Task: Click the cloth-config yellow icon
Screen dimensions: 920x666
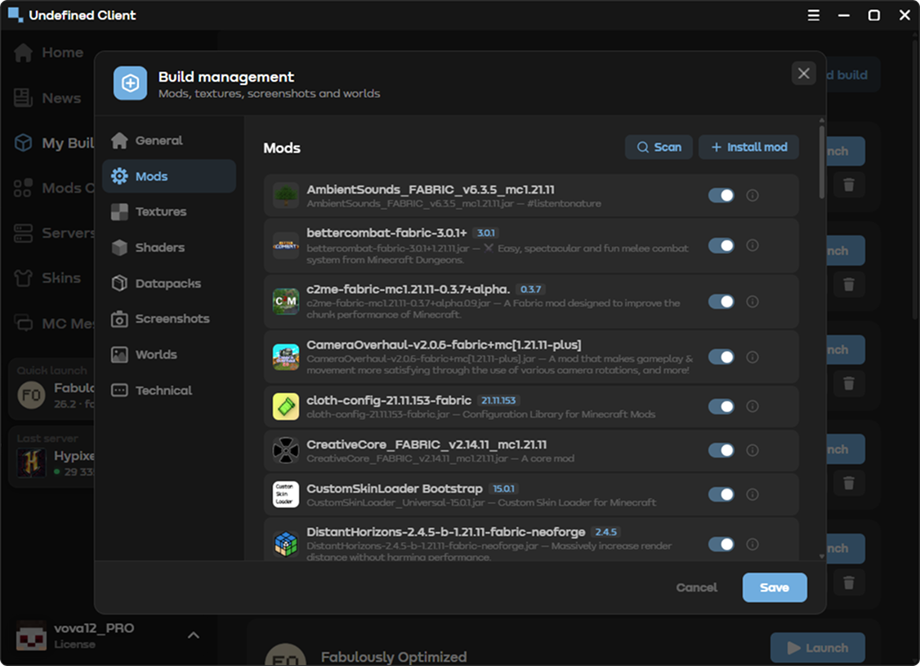Action: click(x=286, y=406)
